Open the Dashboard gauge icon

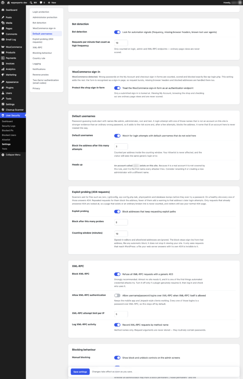(3, 10)
